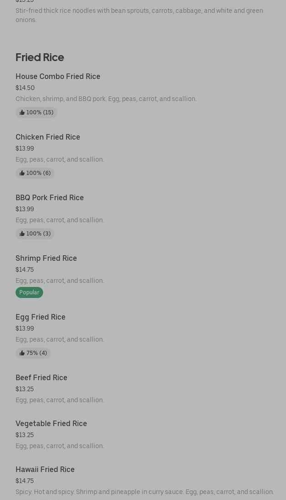
Task: Select the Chicken Fried Rice title
Action: point(48,137)
